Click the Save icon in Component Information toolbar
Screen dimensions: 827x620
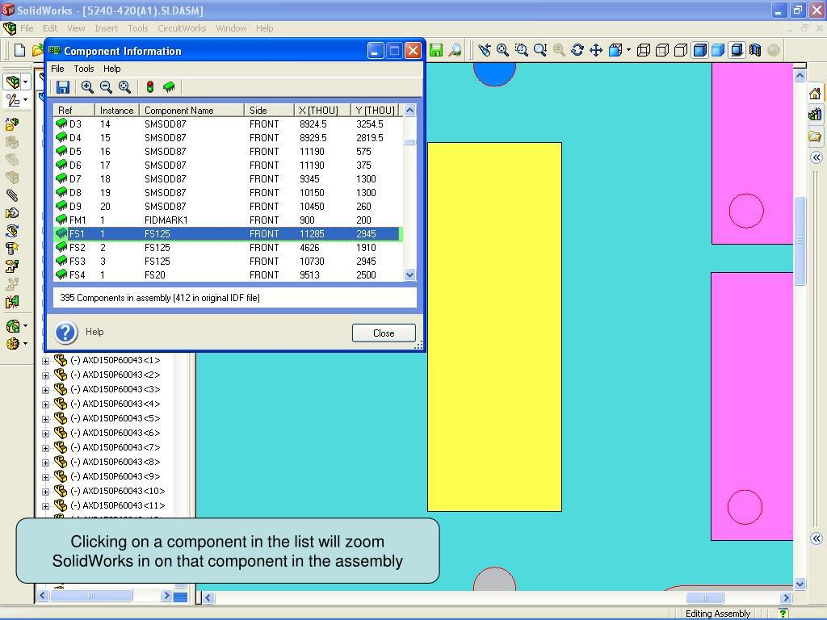pyautogui.click(x=62, y=87)
